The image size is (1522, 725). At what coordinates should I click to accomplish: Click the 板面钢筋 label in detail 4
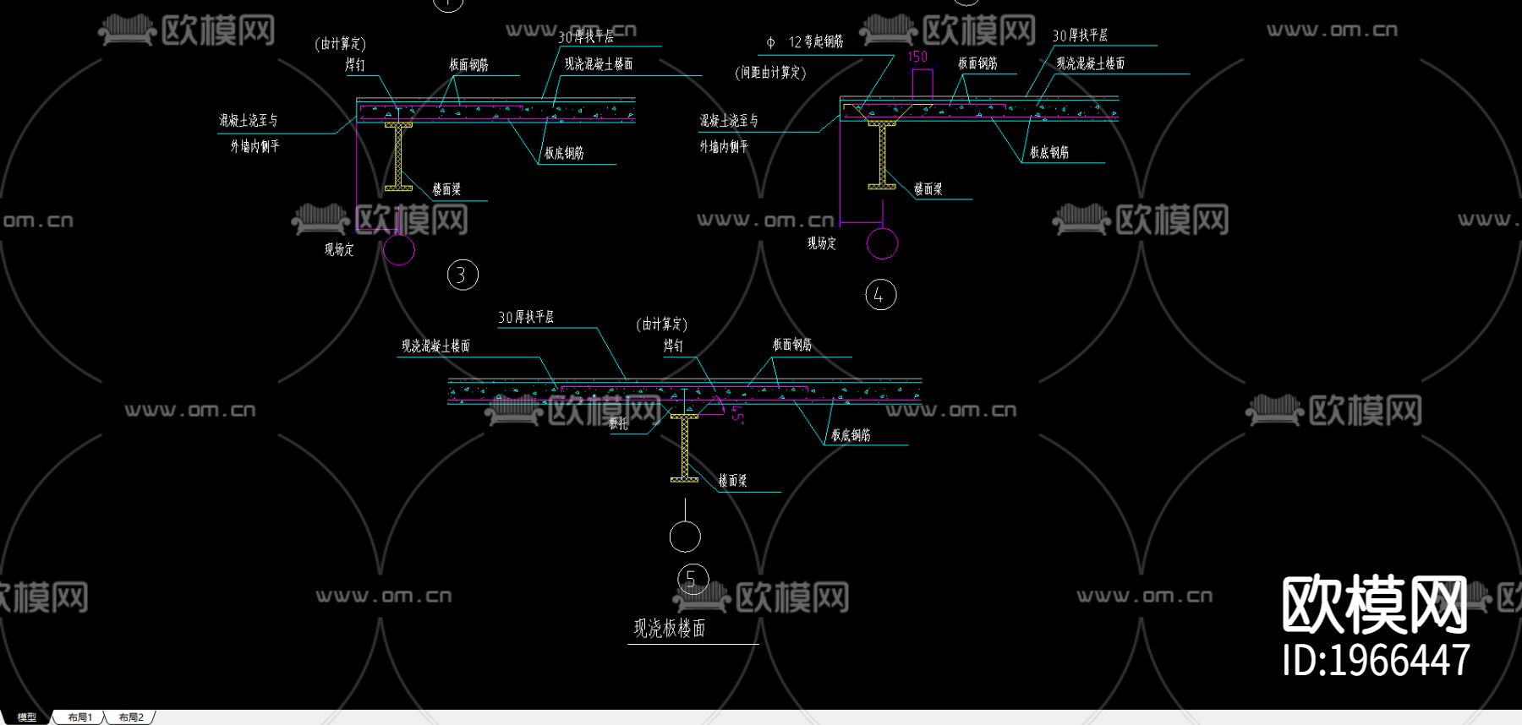(977, 63)
